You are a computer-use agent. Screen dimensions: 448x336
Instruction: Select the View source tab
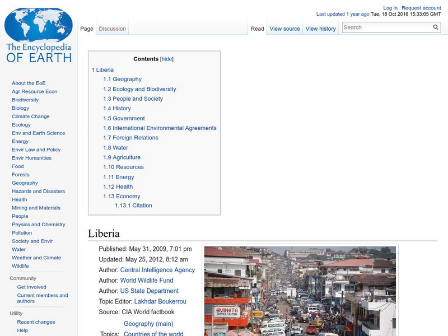coord(284,28)
